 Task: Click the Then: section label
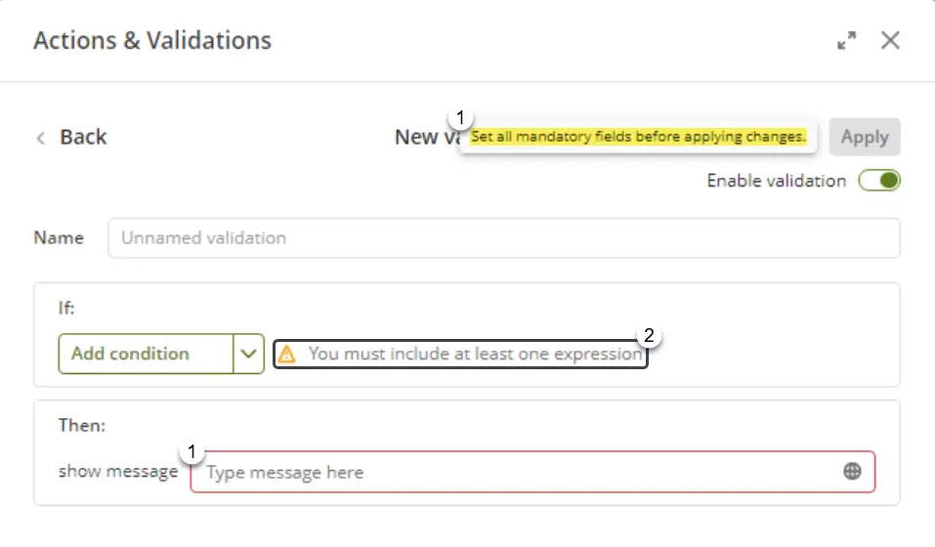tap(82, 426)
